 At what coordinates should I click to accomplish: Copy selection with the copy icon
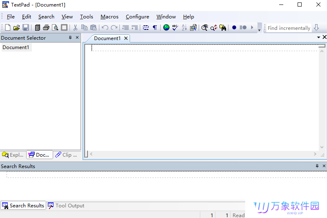tap(84, 27)
